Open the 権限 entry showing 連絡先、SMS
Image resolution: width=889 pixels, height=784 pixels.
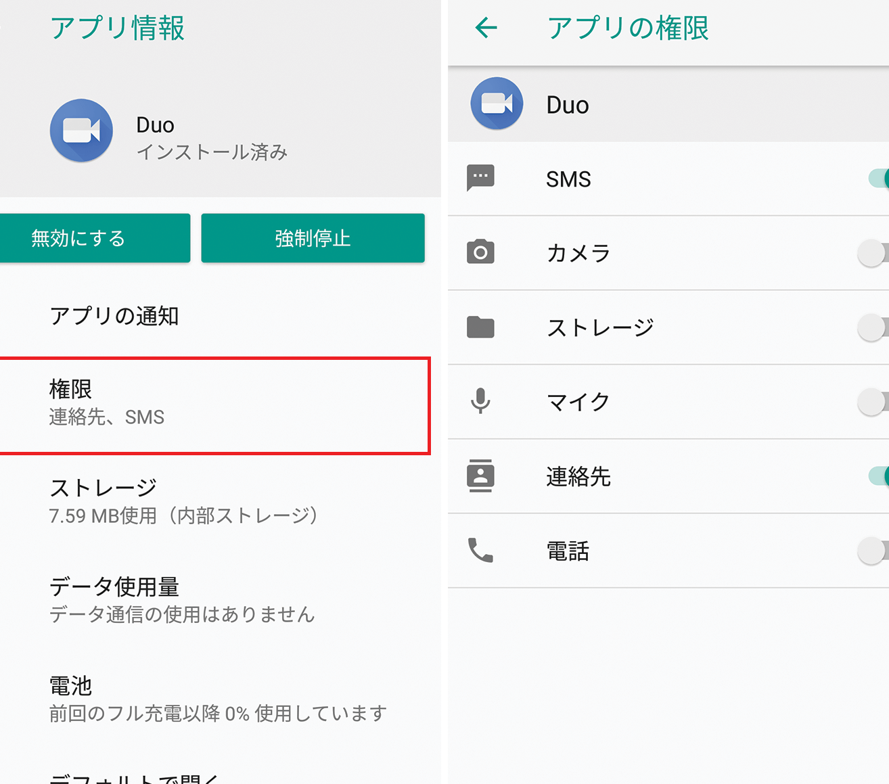click(x=215, y=406)
